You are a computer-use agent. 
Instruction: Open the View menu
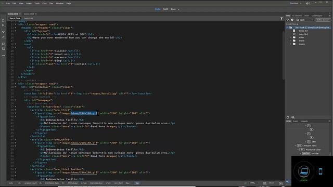(x=21, y=4)
